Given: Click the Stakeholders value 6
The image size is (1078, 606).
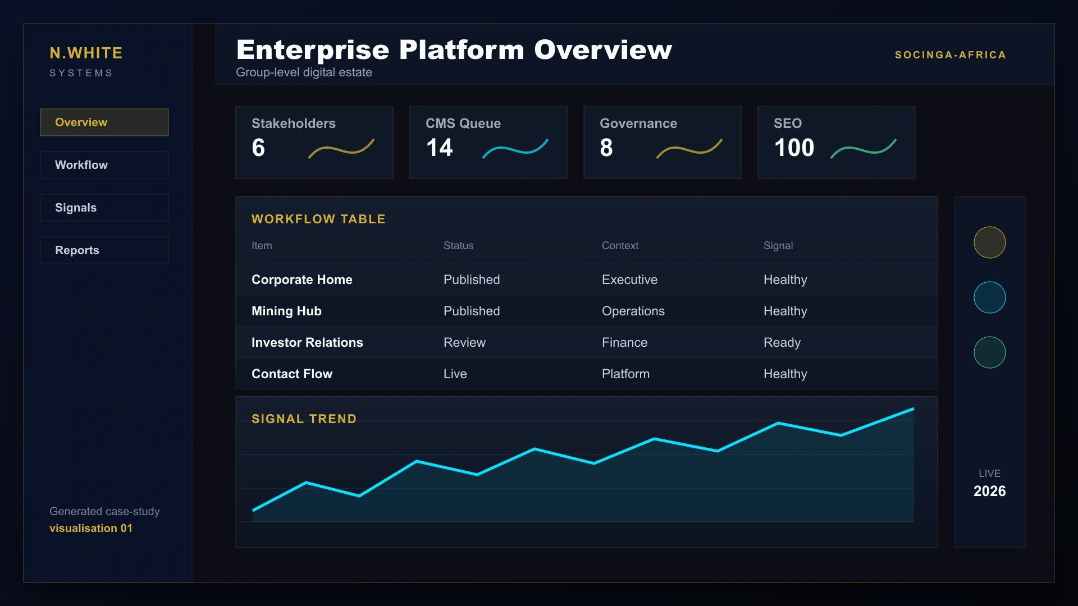Looking at the screenshot, I should [258, 148].
